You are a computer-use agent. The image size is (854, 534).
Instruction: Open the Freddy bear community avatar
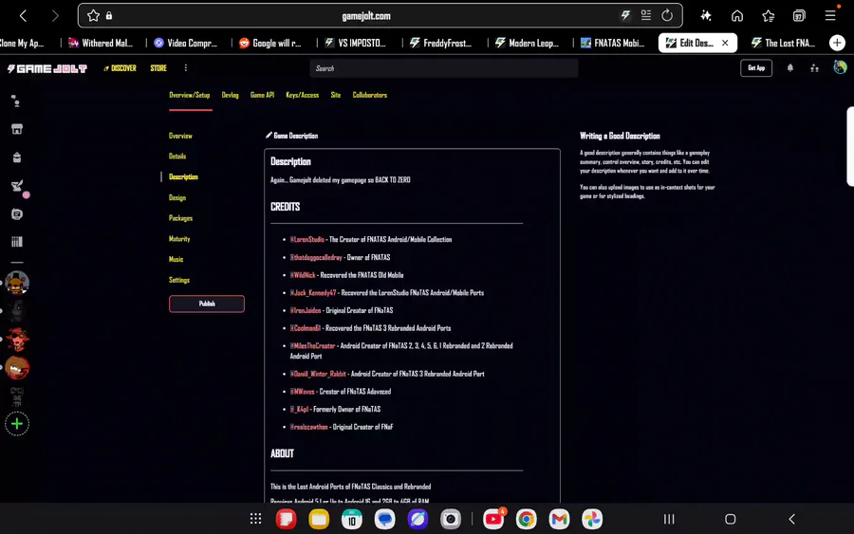coord(17,283)
